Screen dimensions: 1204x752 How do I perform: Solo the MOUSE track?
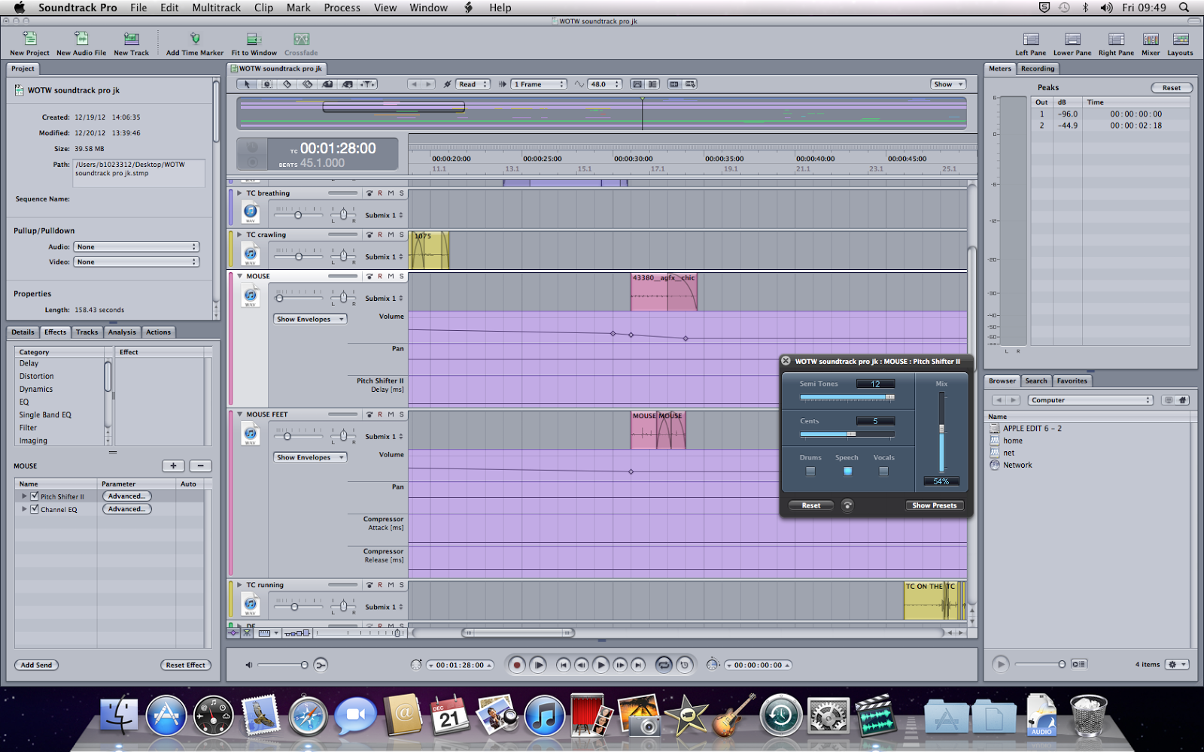402,276
